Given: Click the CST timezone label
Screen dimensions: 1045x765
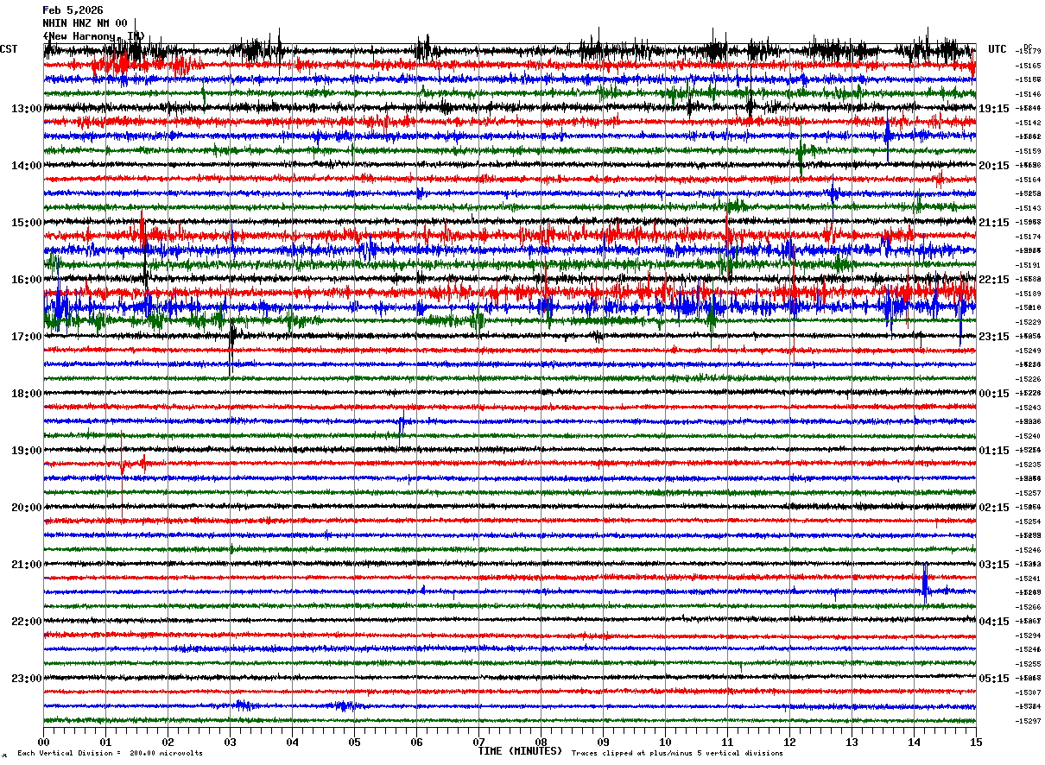Looking at the screenshot, I should click(9, 49).
